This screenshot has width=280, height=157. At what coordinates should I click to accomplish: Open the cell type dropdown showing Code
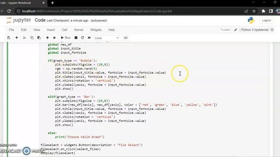pos(107,38)
